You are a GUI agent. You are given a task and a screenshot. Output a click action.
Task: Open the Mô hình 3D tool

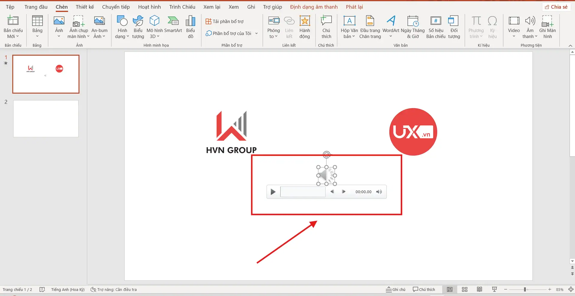(154, 27)
